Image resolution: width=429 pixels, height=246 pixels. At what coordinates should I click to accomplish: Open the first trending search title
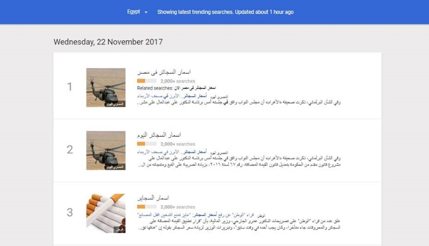(164, 72)
